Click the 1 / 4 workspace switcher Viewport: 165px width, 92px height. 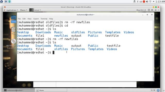pos(153,90)
